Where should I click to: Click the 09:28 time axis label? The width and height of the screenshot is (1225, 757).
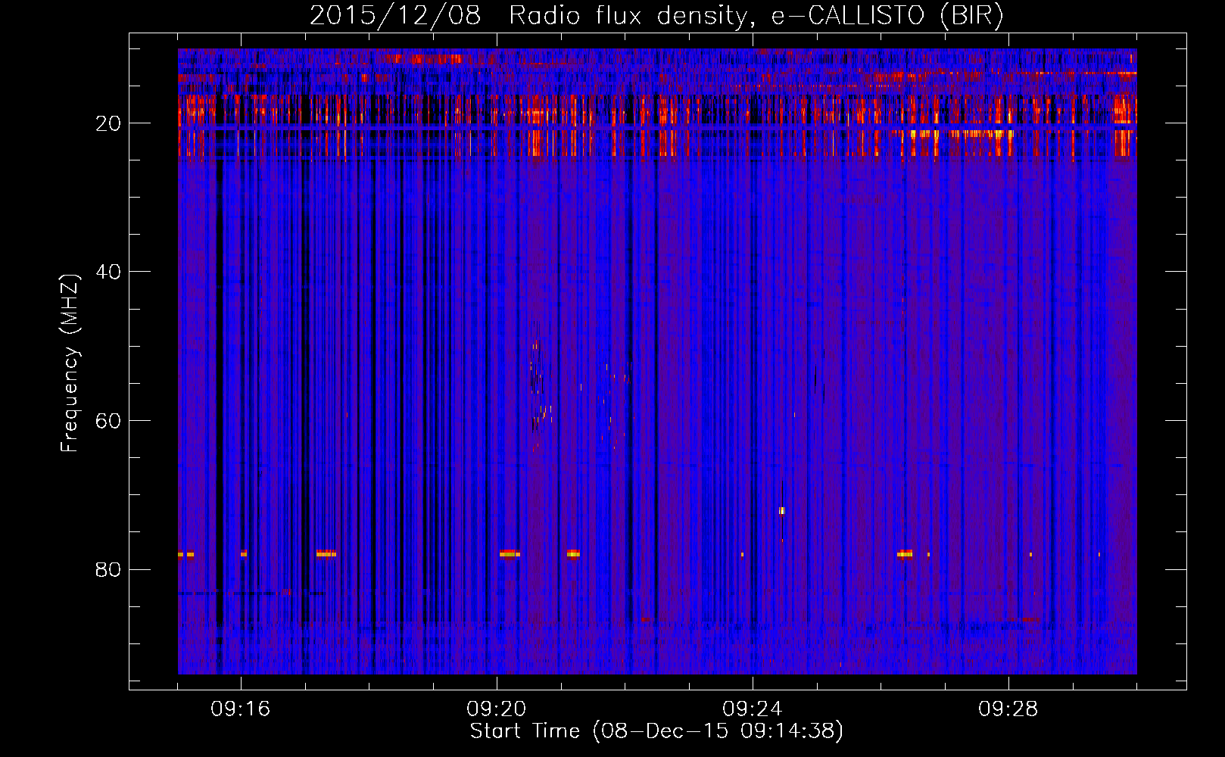pos(1008,709)
